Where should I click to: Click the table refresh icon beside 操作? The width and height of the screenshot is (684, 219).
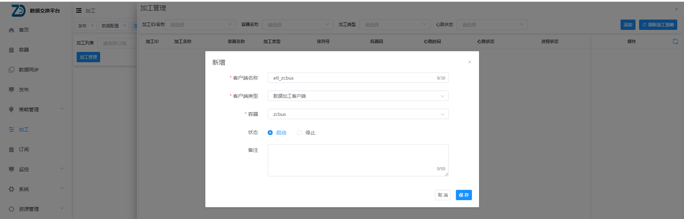pyautogui.click(x=675, y=42)
